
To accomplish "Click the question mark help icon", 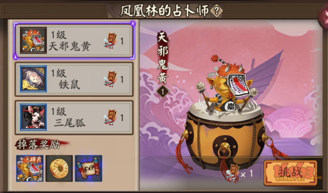I will coord(216,11).
